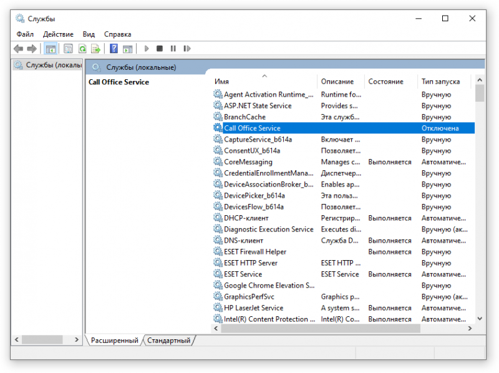The height and width of the screenshot is (373, 499).
Task: Start the service with the play icon
Action: (x=147, y=49)
